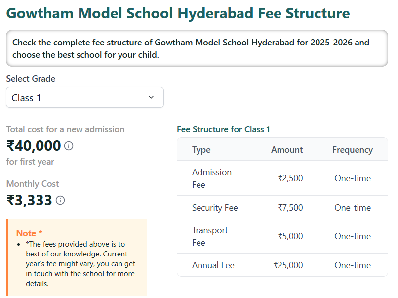Click the ₹40,000 total cost figure

point(34,146)
